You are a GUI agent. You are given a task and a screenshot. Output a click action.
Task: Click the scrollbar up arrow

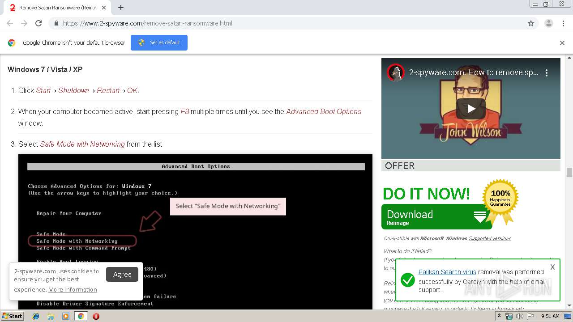click(x=569, y=58)
